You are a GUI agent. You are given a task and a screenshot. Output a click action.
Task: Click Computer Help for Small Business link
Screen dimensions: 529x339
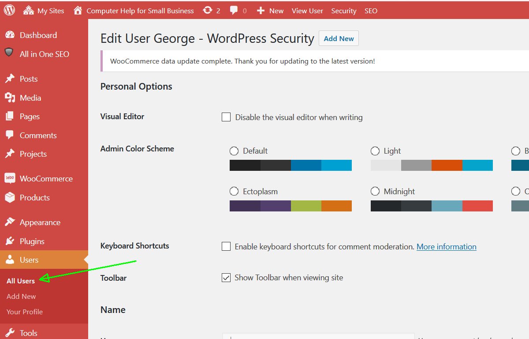[x=140, y=11]
